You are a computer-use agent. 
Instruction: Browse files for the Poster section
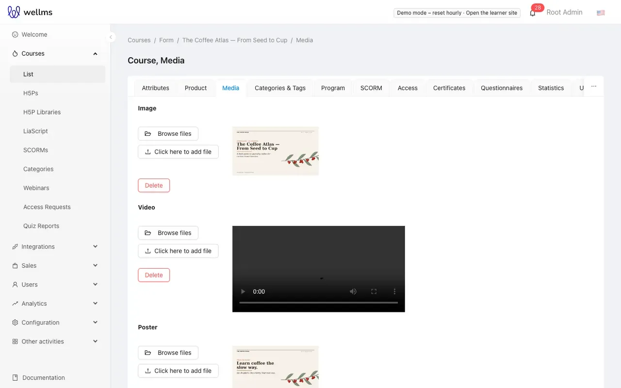(x=168, y=353)
